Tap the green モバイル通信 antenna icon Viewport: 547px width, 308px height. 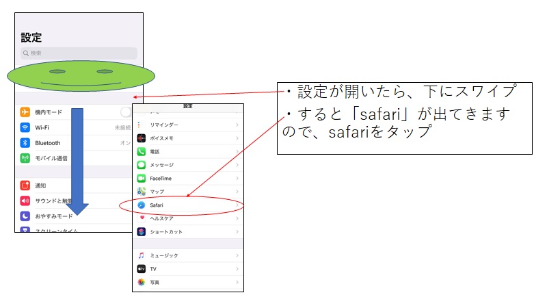click(25, 158)
